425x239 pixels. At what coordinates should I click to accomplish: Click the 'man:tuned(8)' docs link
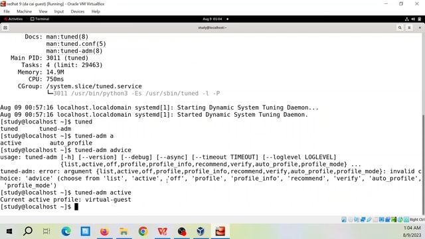click(67, 37)
